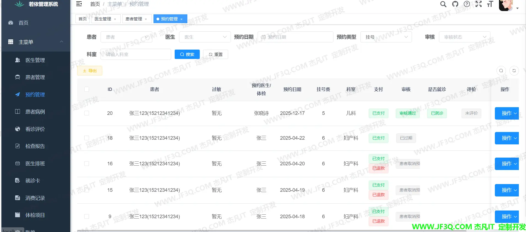Switch to the 患者管理 tab
Viewport: 526px width, 232px height.
coord(134,19)
